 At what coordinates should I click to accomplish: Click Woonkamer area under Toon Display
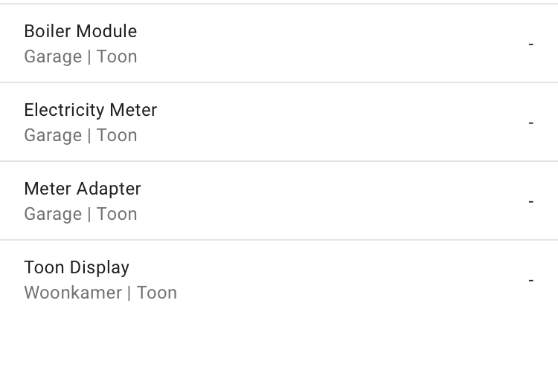(x=72, y=293)
